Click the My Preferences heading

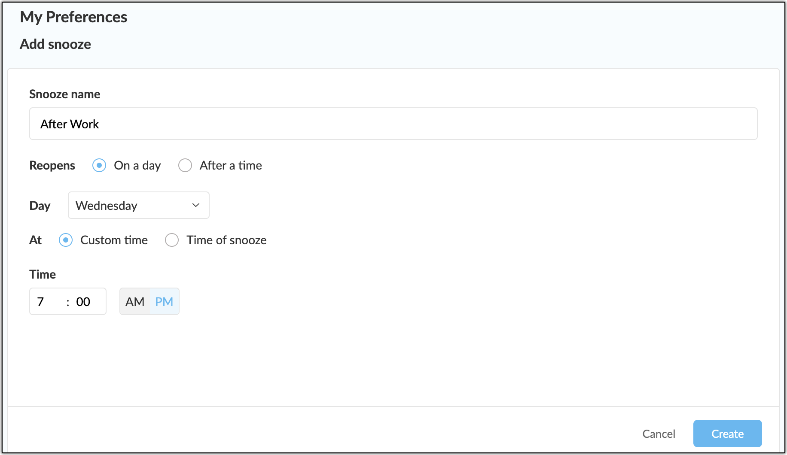click(x=73, y=17)
